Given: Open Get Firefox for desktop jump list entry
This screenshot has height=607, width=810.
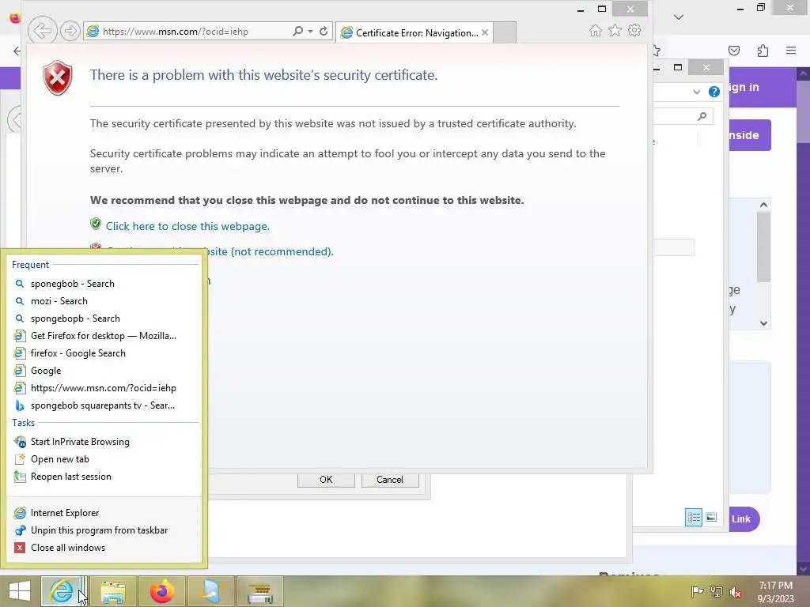Looking at the screenshot, I should [x=105, y=335].
